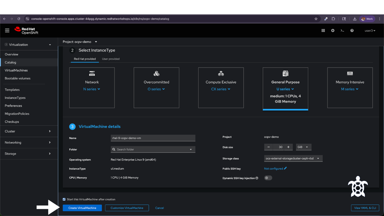Click the browser forward arrow
This screenshot has width=384, height=216.
tap(12, 19)
